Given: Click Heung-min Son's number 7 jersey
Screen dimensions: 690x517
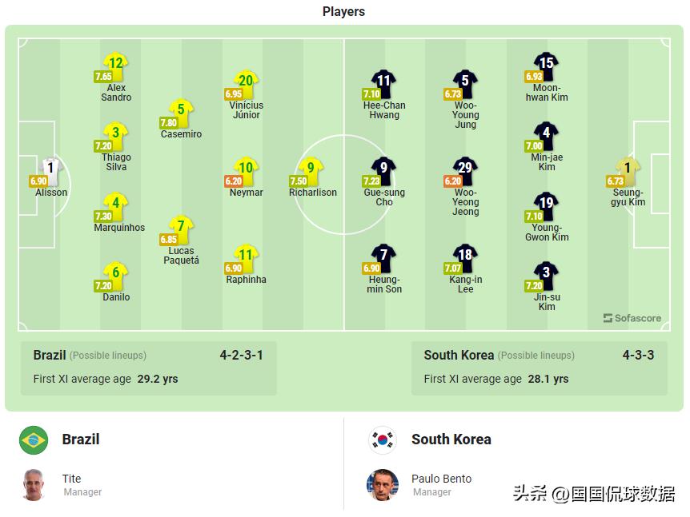Looking at the screenshot, I should tap(384, 256).
